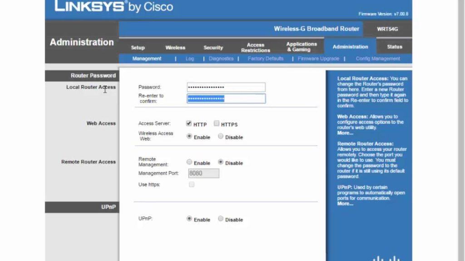
Task: Click the 'Web Access' sidebar label
Action: (x=101, y=123)
